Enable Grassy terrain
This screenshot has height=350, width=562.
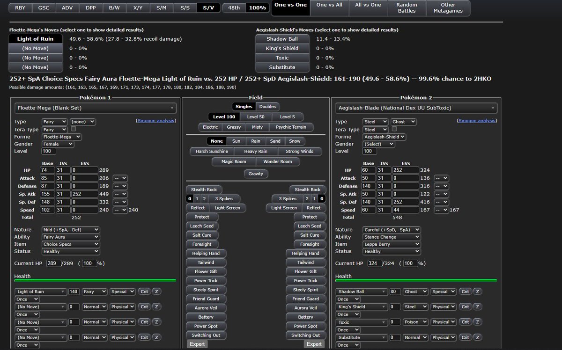tap(234, 127)
